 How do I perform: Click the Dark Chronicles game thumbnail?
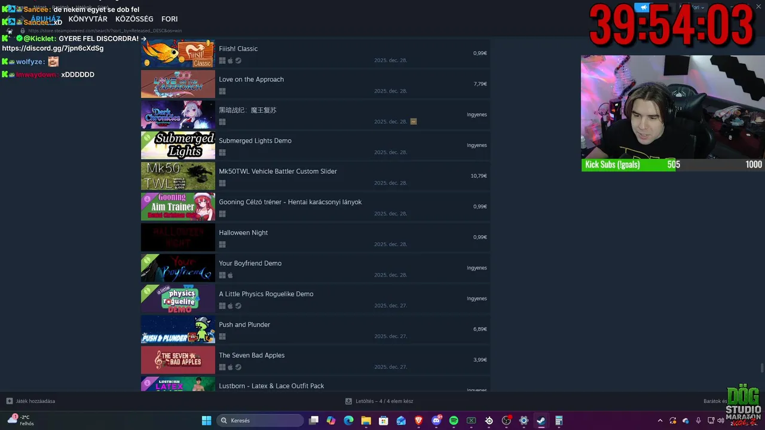[178, 115]
